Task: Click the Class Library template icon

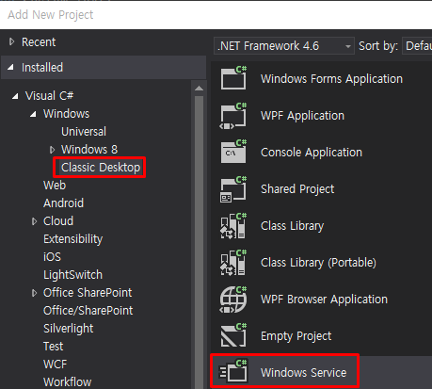Action: click(x=233, y=225)
